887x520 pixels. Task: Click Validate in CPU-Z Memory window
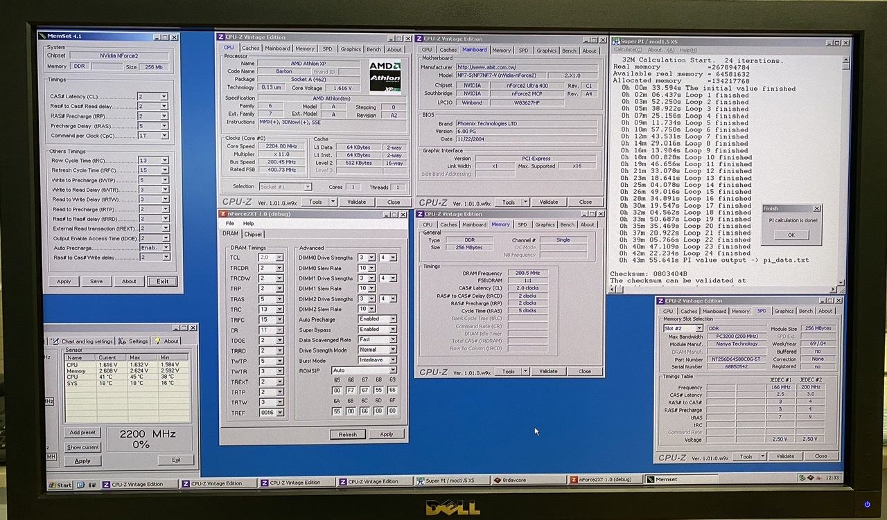tap(548, 371)
